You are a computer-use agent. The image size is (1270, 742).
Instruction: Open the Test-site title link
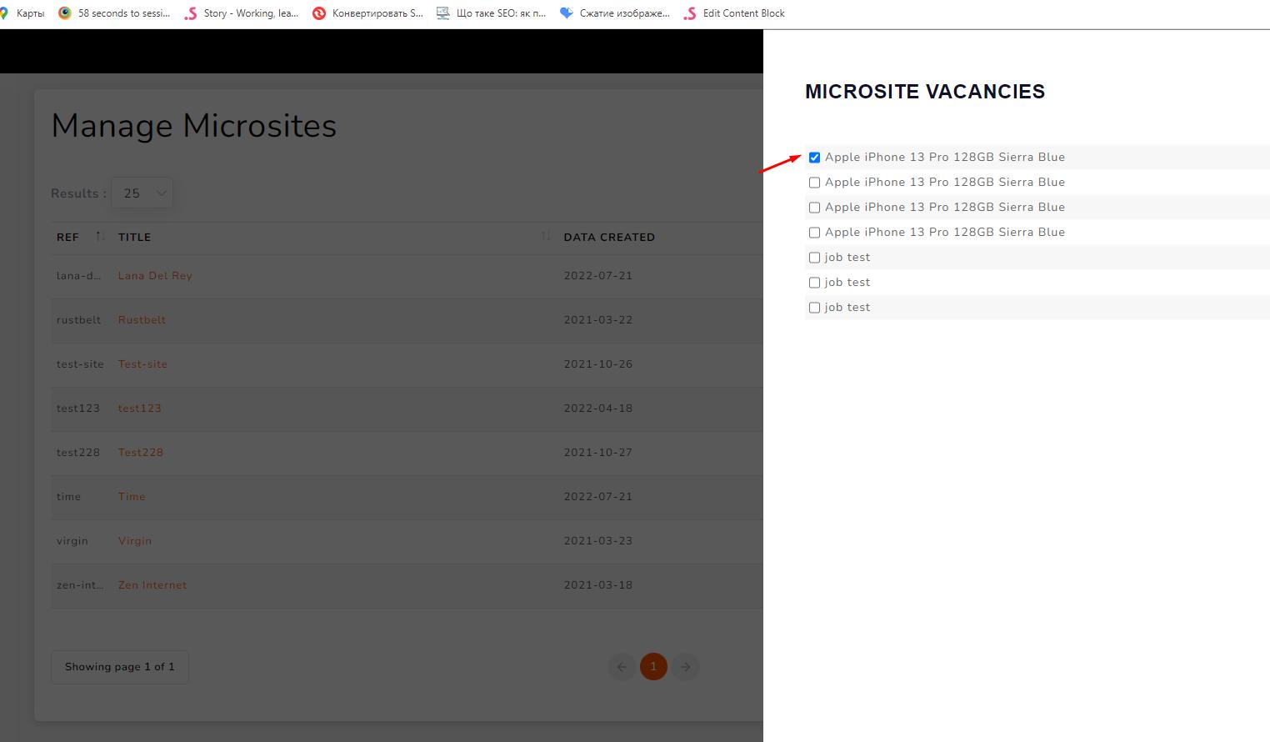tap(142, 364)
